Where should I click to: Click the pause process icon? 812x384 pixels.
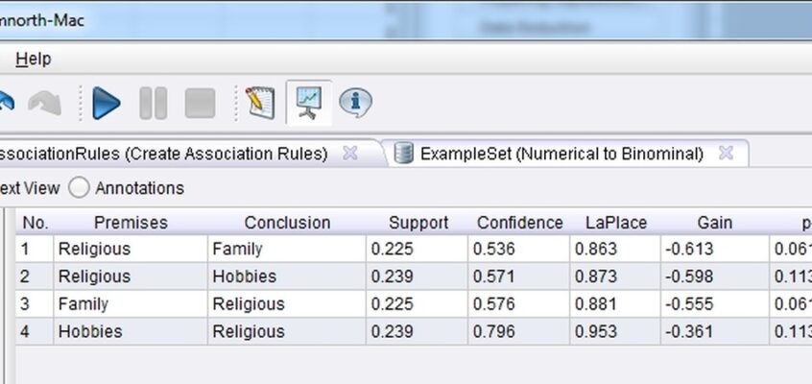[154, 103]
